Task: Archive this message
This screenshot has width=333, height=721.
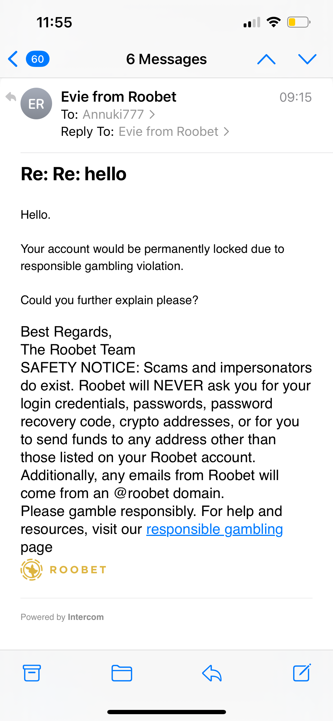Action: [32, 673]
